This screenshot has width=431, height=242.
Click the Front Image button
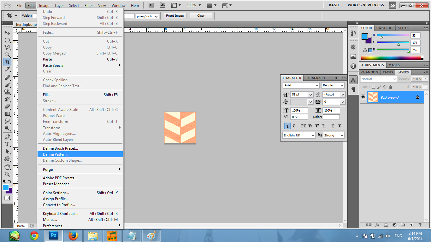[x=175, y=16]
